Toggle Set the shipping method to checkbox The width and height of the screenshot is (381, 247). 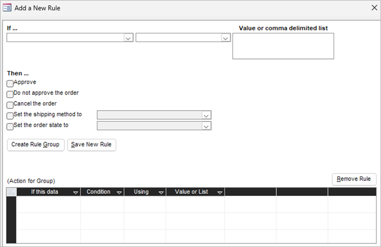click(10, 116)
